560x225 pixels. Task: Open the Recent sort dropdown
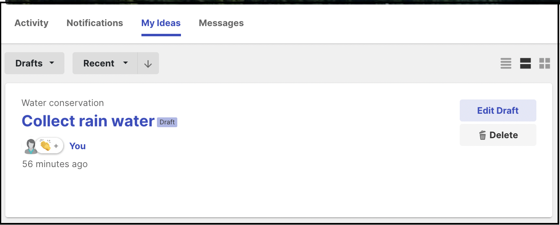pos(105,63)
